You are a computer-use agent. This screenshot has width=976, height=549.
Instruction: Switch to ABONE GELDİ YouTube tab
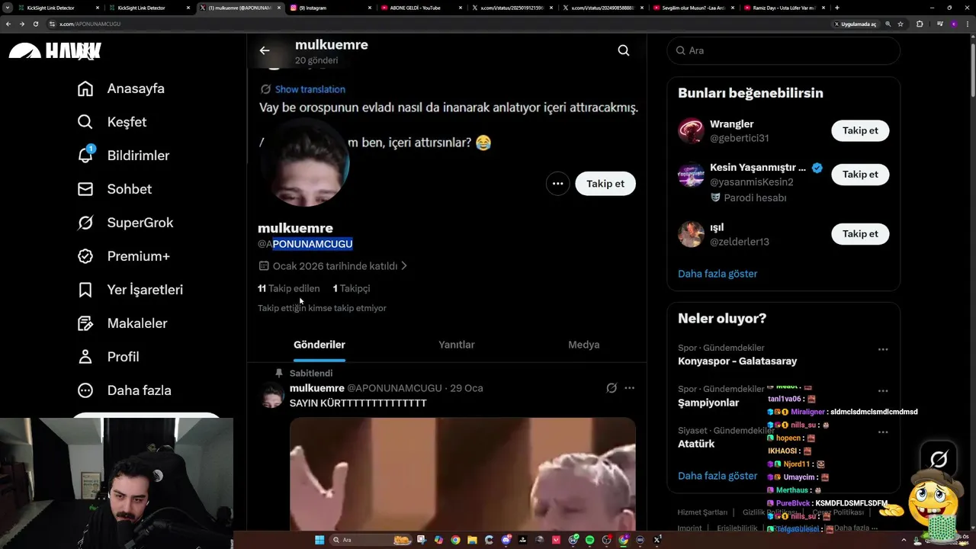[422, 8]
